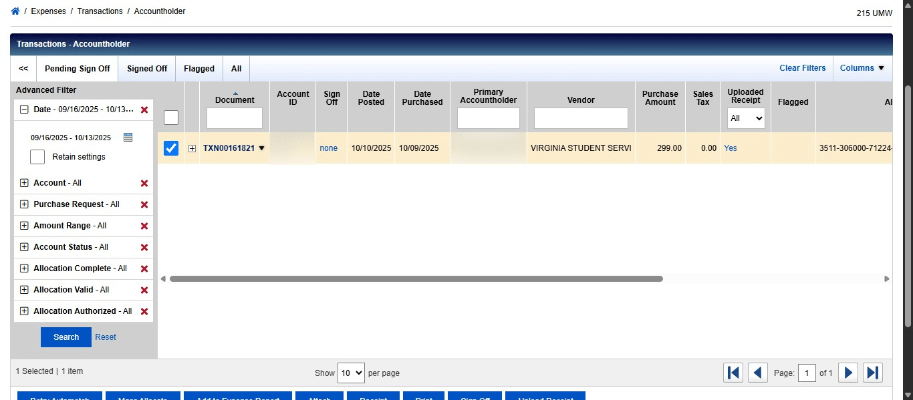This screenshot has width=913, height=400.
Task: Remove the Amount Range filter with its red X
Action: tap(144, 226)
